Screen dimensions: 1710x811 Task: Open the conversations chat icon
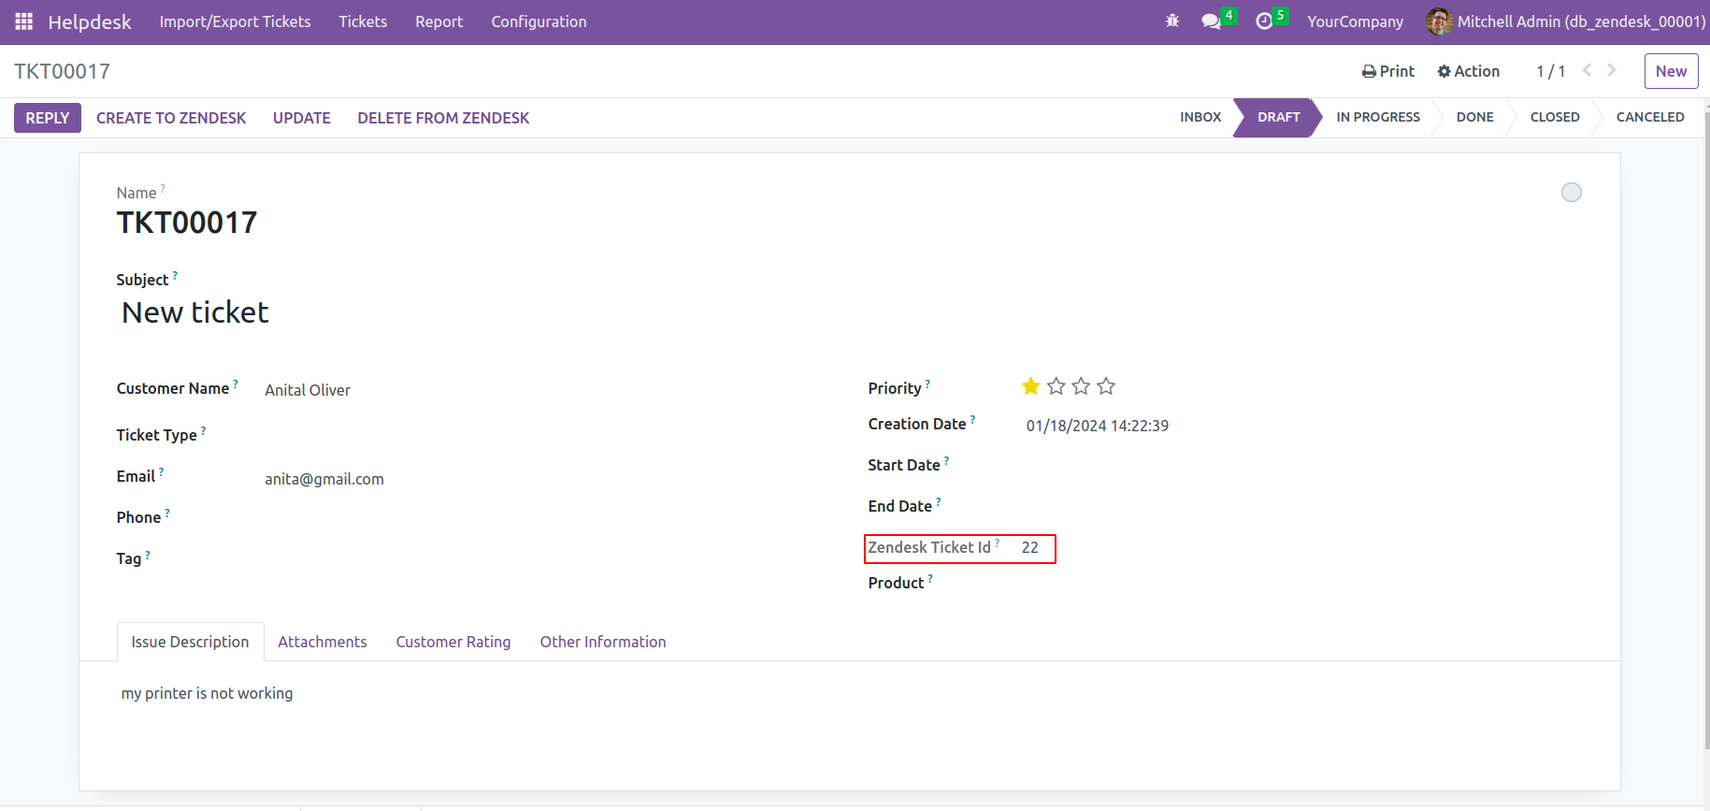1212,22
